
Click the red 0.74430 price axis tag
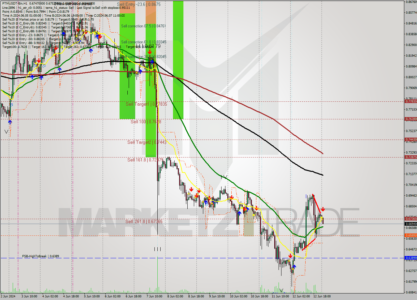[x=410, y=139]
